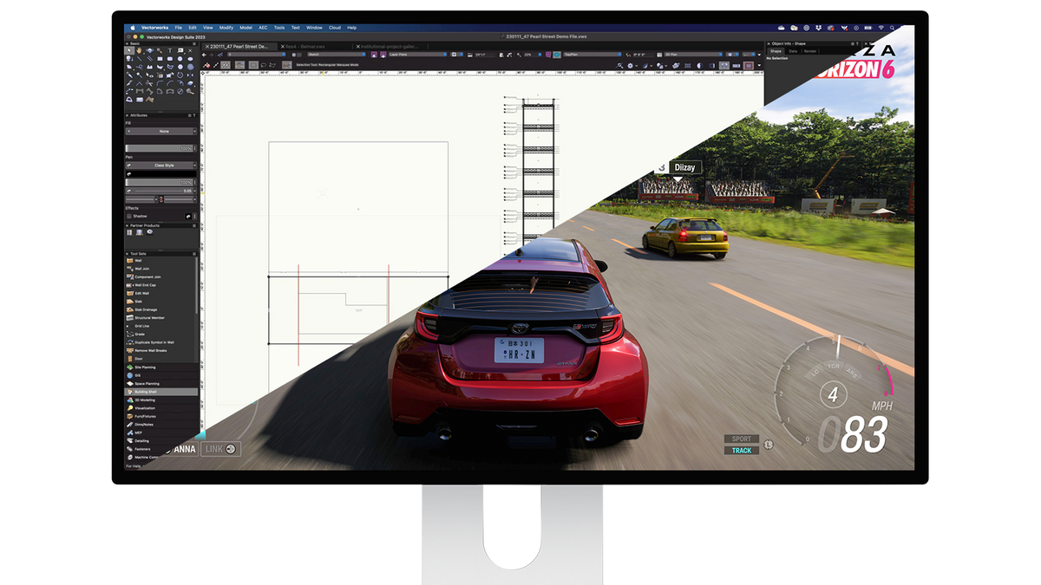Choose the Wall tool in Tool Sets
The width and height of the screenshot is (1041, 585).
click(160, 260)
